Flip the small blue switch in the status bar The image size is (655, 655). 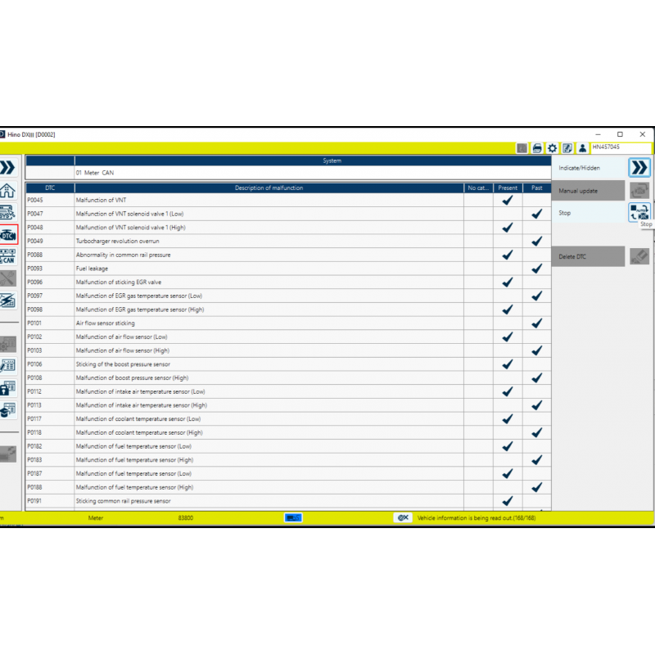pos(292,517)
